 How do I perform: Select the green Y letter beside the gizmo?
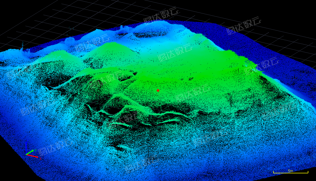[x=35, y=150]
